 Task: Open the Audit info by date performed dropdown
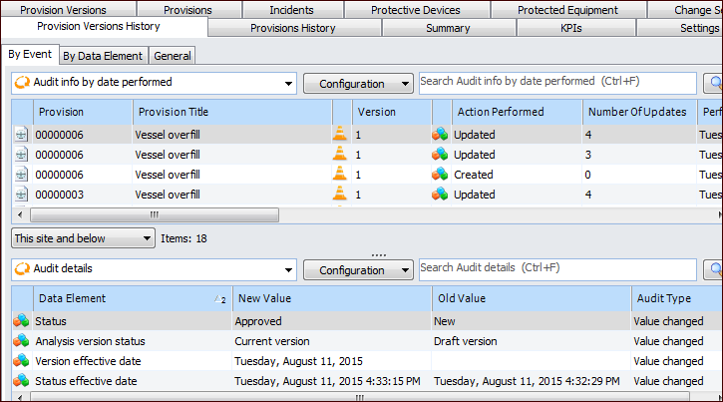(288, 84)
